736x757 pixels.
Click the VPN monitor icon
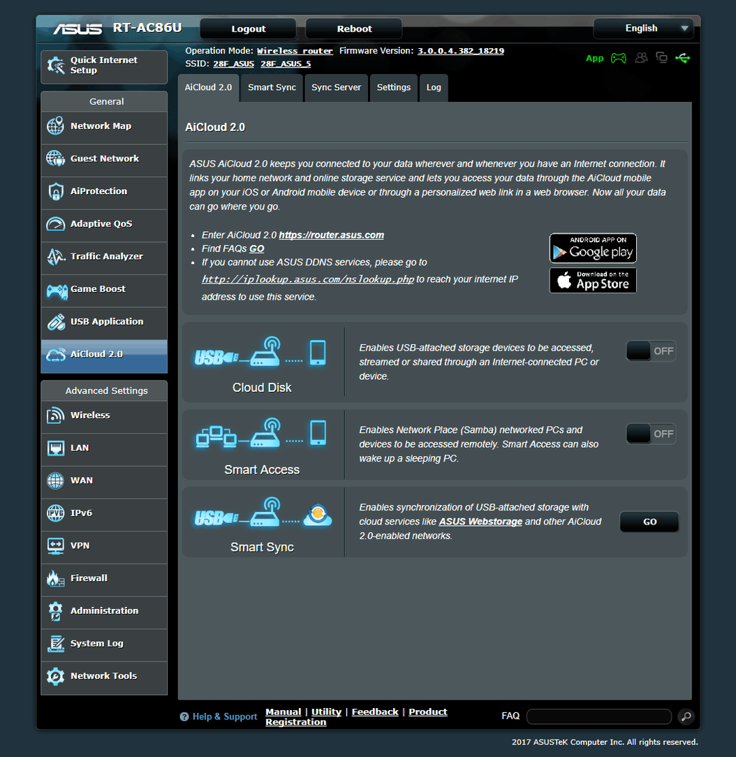point(55,546)
